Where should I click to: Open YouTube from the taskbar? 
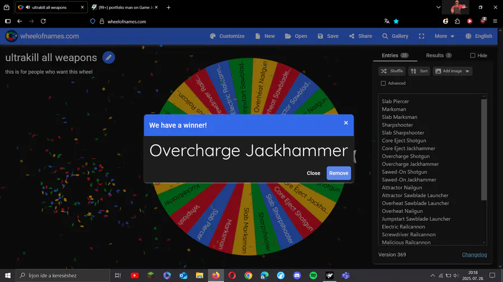(134, 275)
